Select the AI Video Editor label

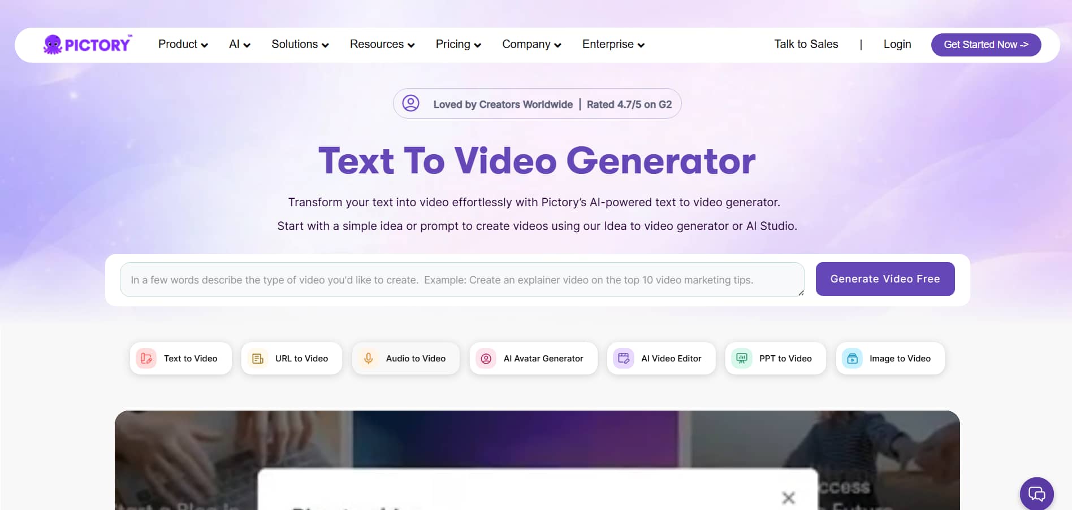671,359
